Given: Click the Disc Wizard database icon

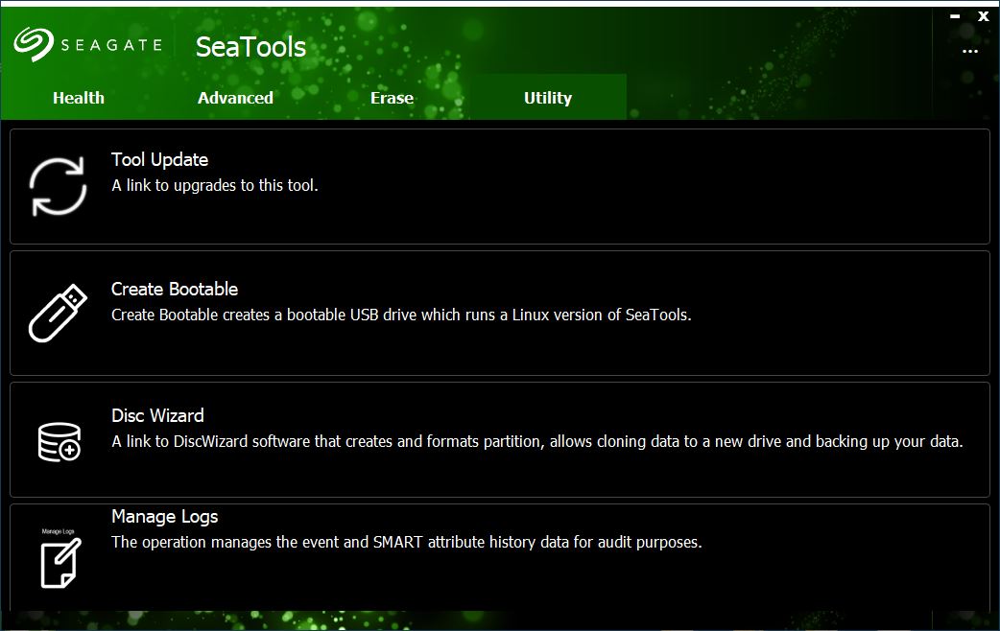Looking at the screenshot, I should point(60,442).
